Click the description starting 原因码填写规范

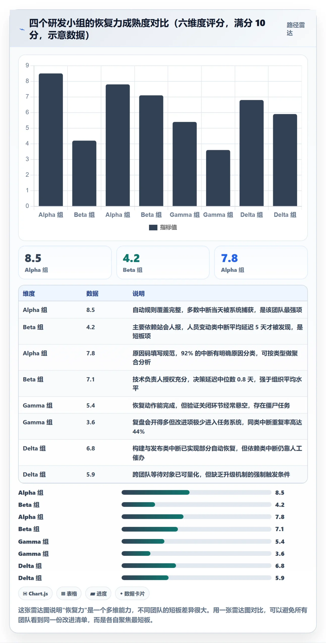[x=215, y=357]
